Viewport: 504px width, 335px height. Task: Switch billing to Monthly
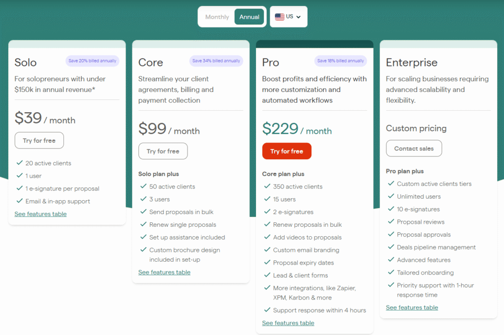click(217, 16)
